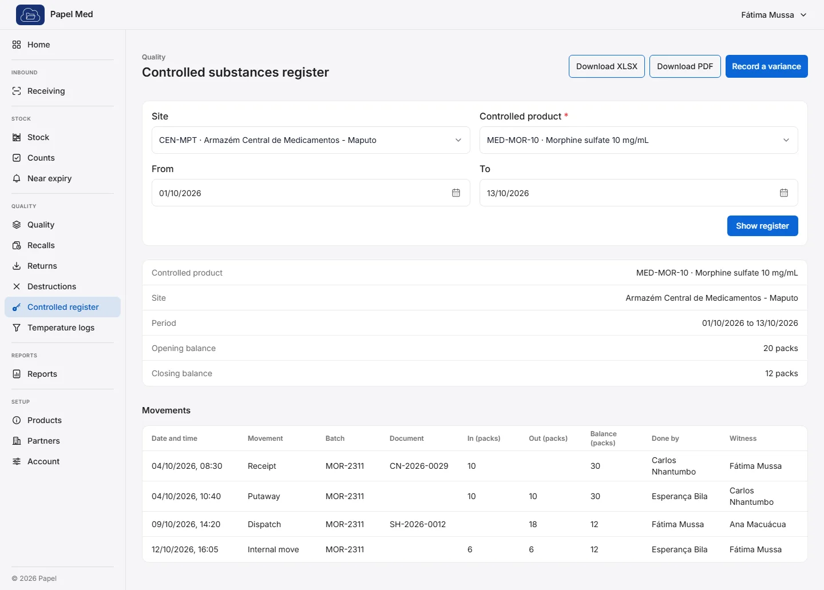824x590 pixels.
Task: Open the Controlled product dropdown
Action: coord(639,140)
